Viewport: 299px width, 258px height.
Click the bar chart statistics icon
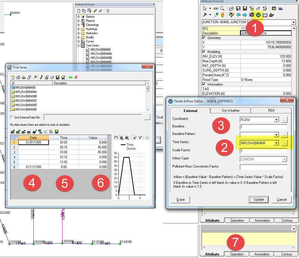[281, 8]
